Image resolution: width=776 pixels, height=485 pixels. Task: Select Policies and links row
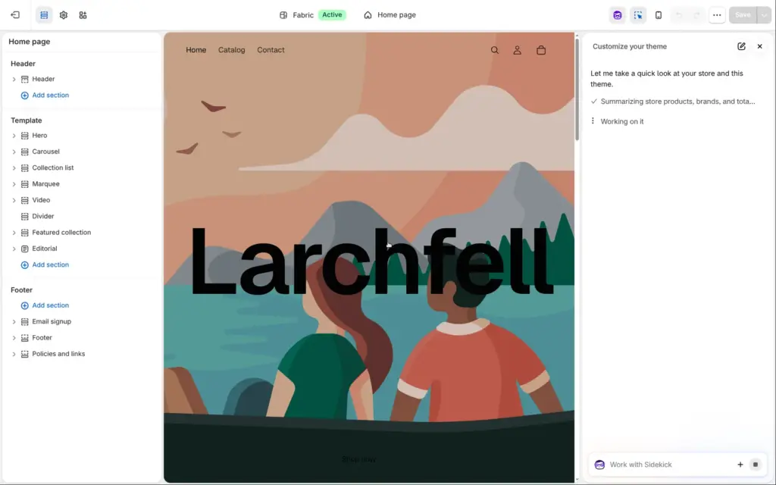click(82, 355)
